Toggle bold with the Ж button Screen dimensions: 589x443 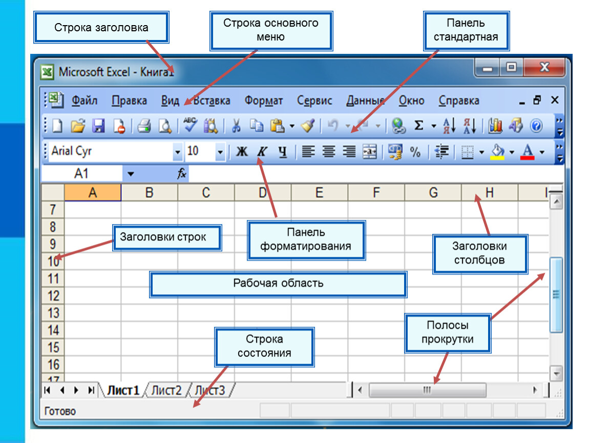point(242,152)
